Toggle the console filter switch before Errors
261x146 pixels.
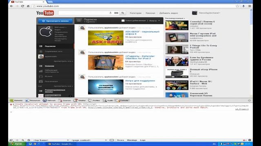tap(112, 140)
